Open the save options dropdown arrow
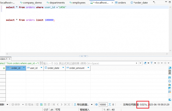 pyautogui.click(x=23, y=104)
